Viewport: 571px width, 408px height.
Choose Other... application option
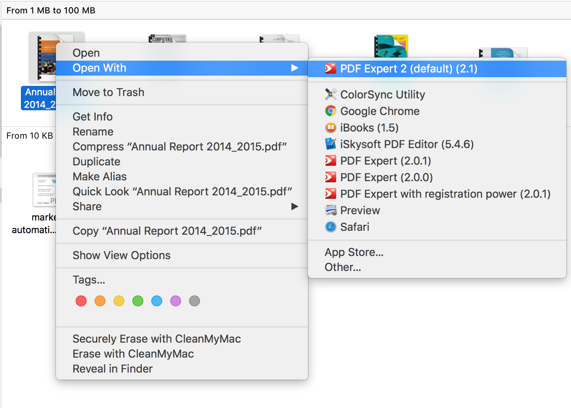[x=437, y=267]
